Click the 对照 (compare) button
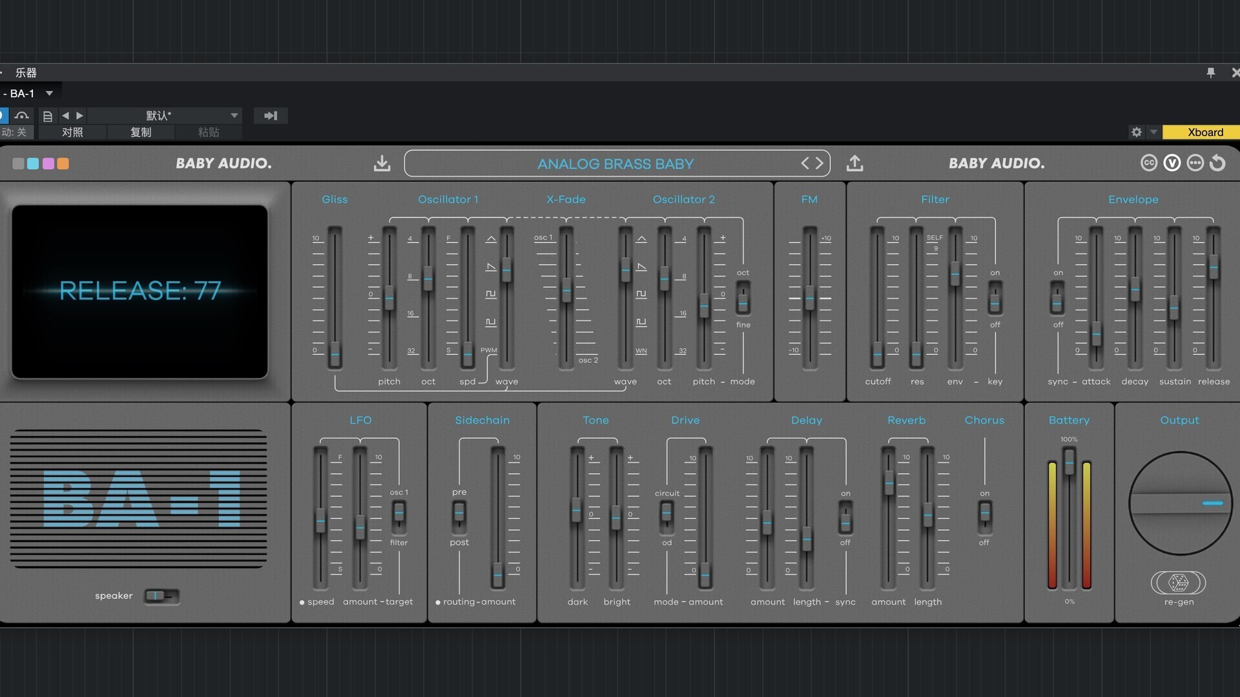 72,132
